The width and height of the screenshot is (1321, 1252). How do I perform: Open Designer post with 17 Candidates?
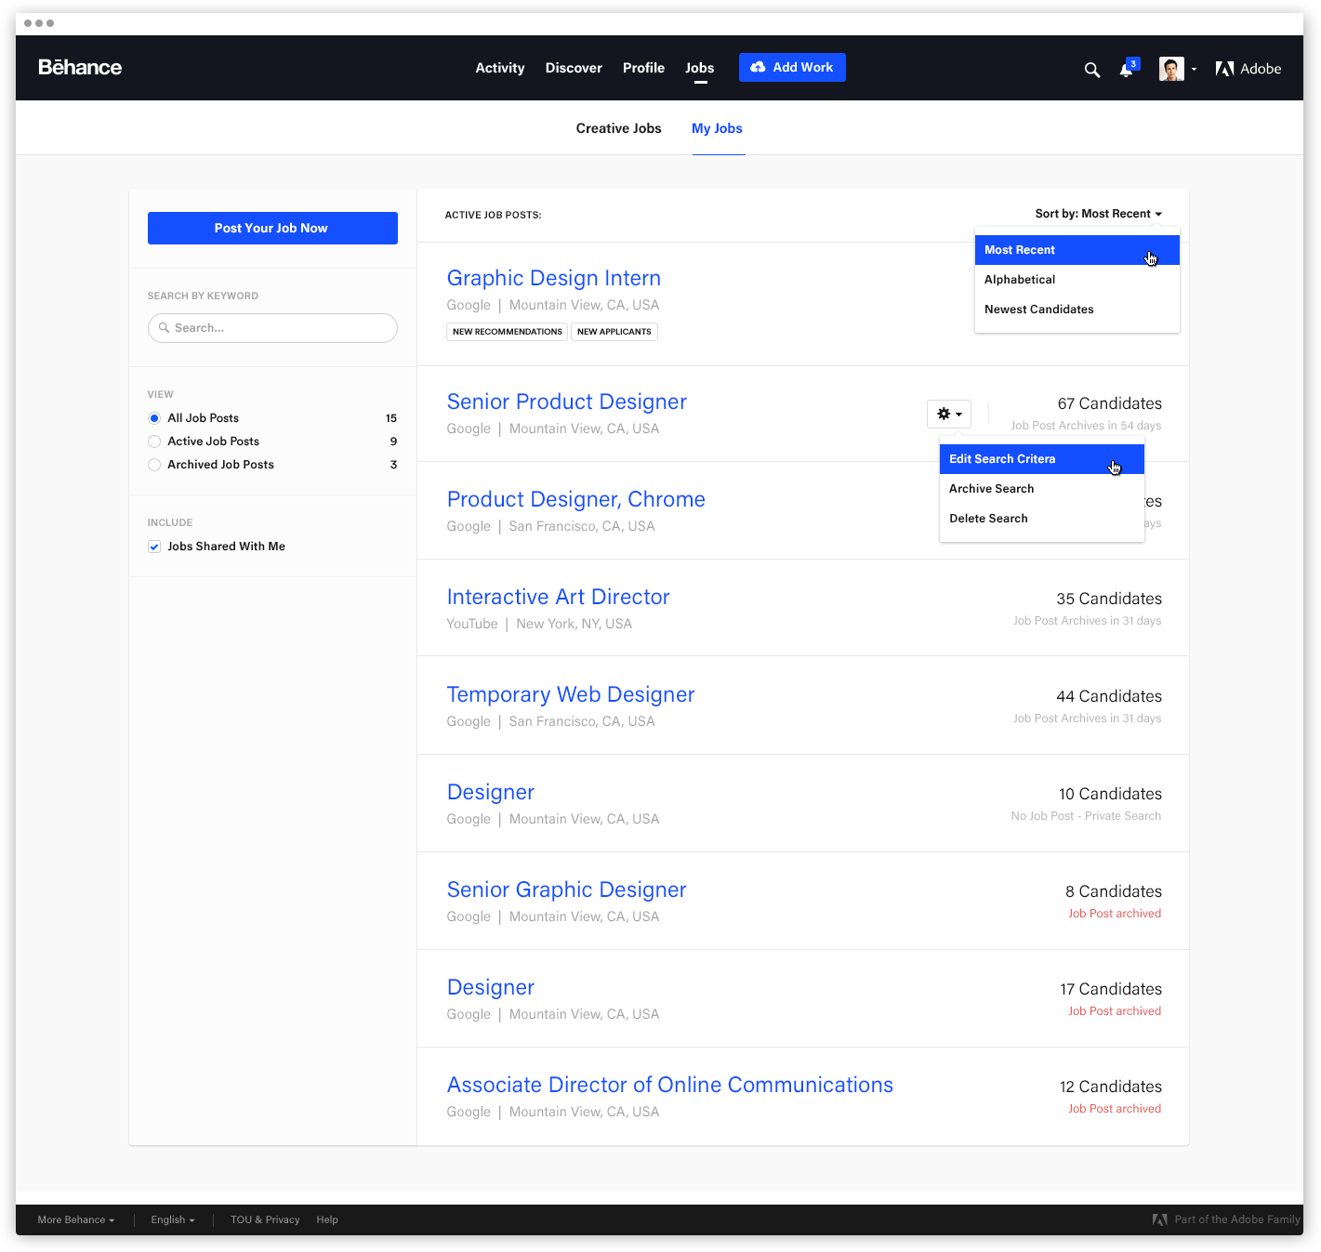[491, 987]
